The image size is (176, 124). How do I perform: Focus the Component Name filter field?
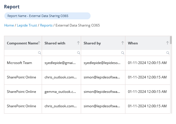click(x=23, y=53)
